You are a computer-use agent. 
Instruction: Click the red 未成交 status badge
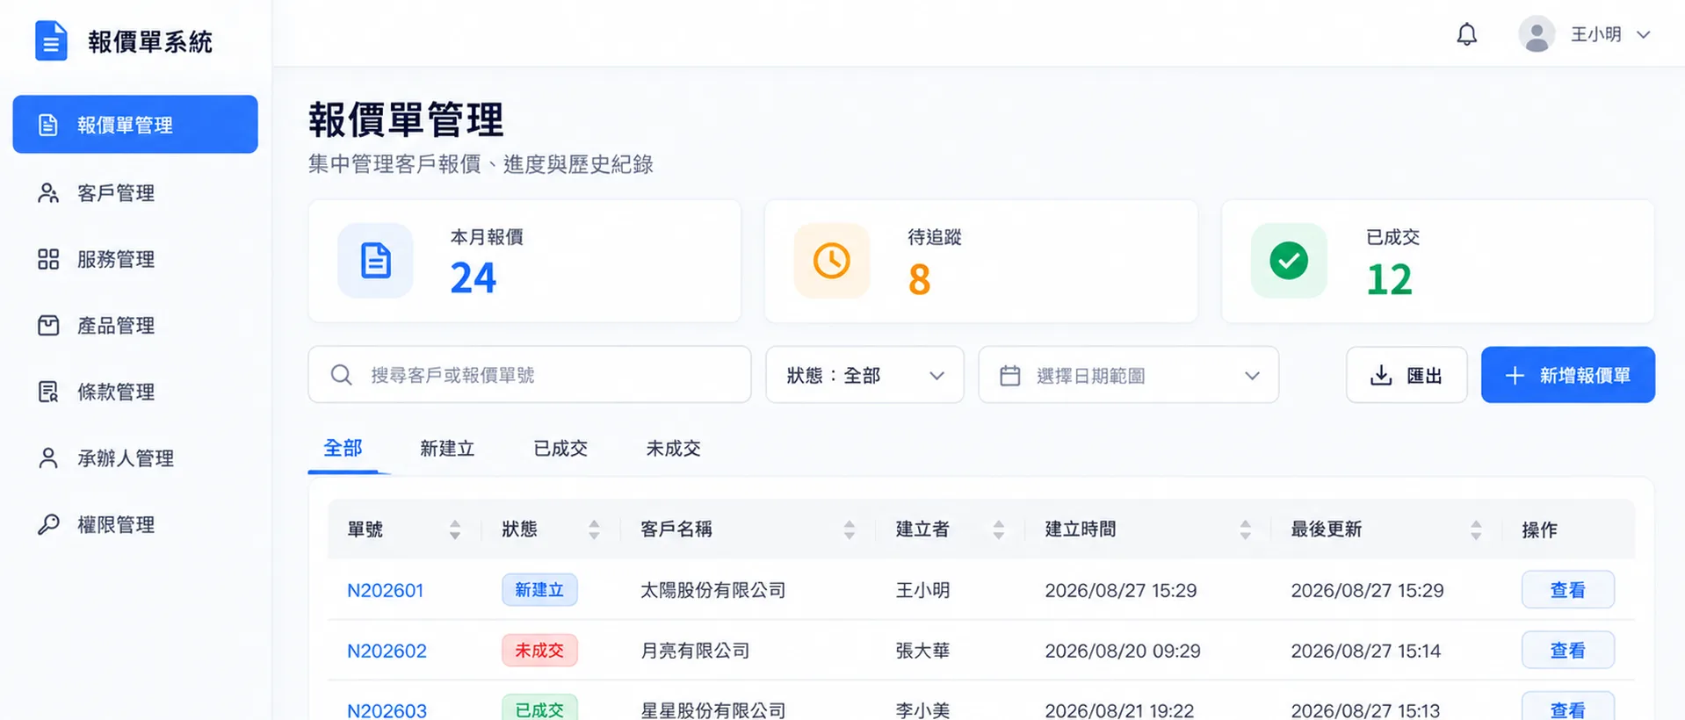point(539,651)
